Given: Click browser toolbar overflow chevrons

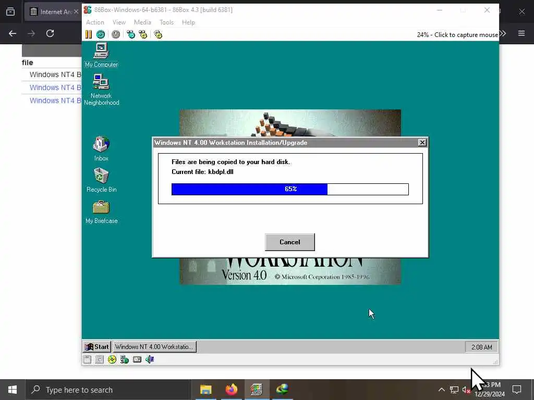Looking at the screenshot, I should click(x=503, y=33).
